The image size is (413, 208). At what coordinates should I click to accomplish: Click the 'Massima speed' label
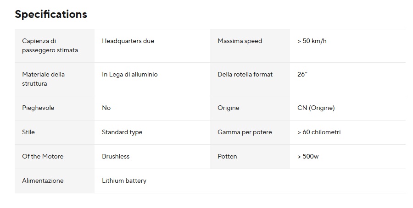240,41
